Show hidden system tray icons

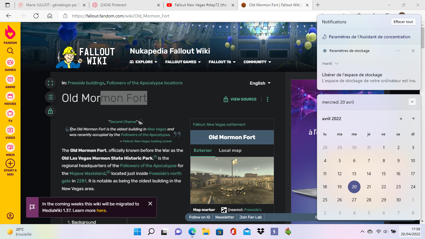coord(362,232)
